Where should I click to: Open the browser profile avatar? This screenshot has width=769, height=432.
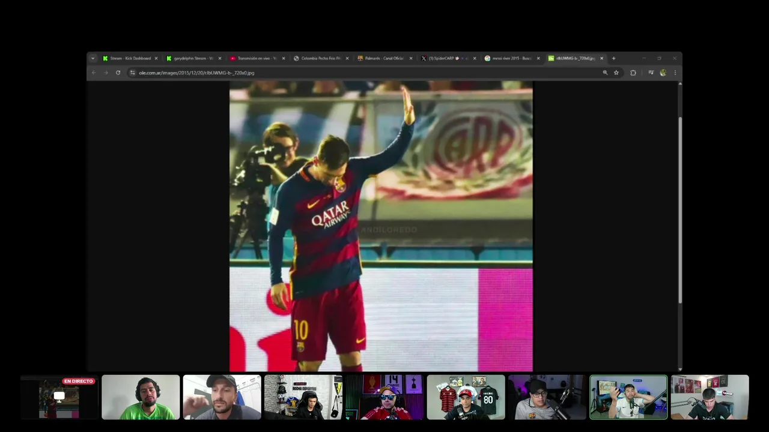click(x=663, y=73)
